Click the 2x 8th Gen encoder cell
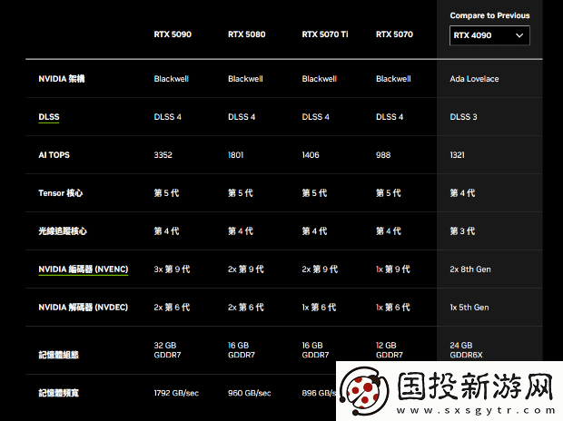 (470, 269)
